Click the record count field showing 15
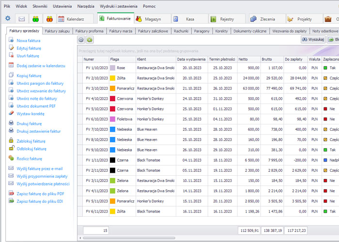 coord(96,230)
